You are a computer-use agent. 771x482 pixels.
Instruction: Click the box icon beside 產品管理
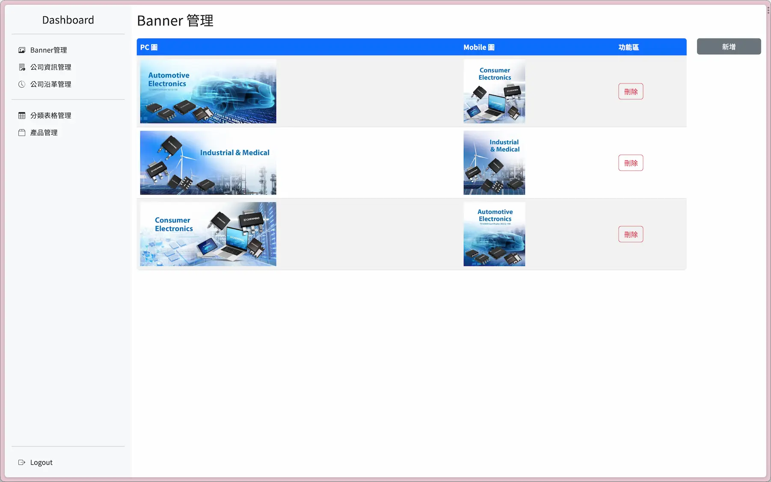click(x=22, y=133)
